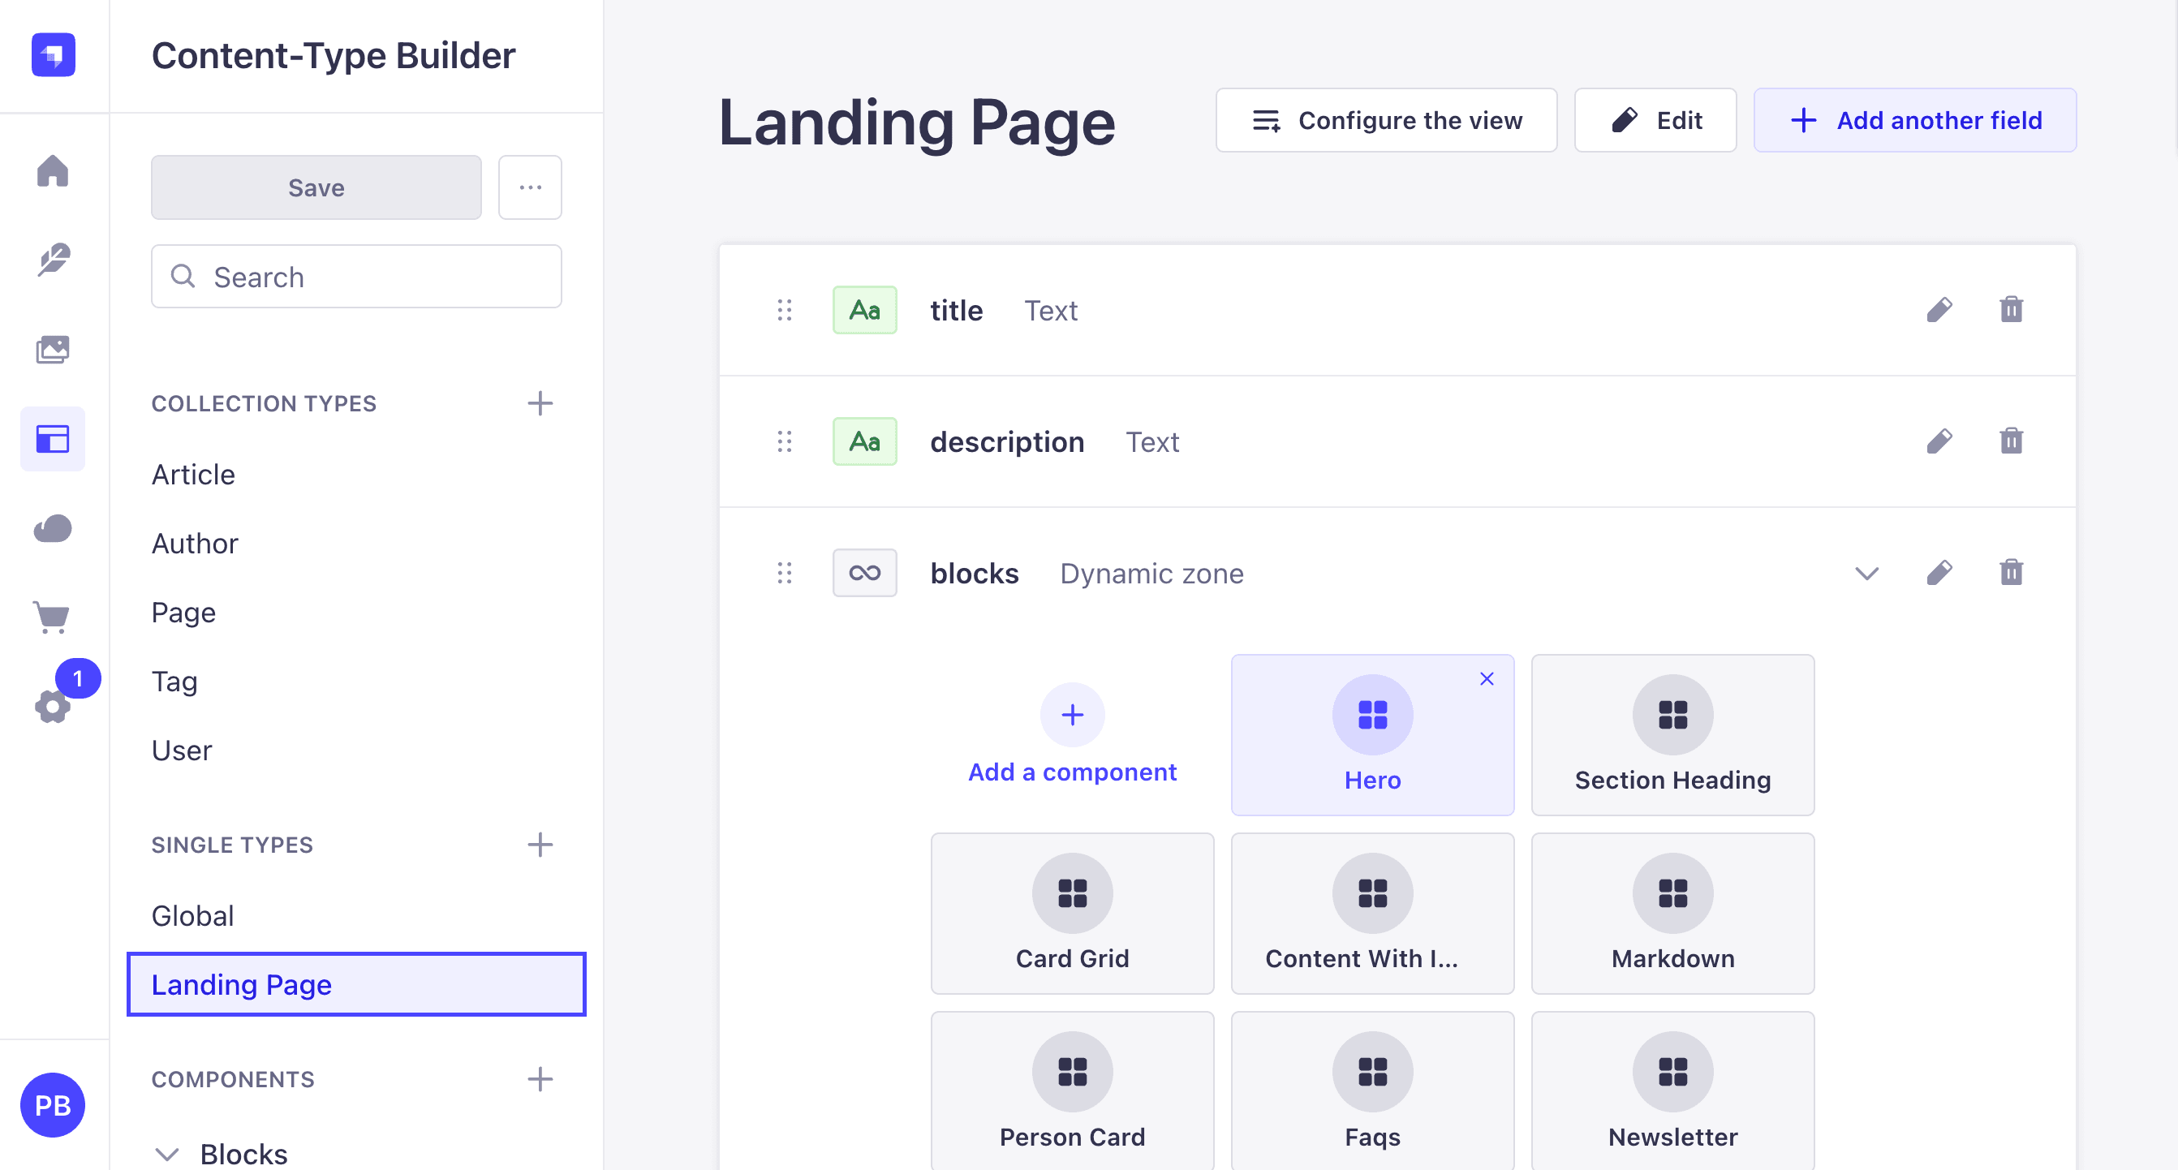2178x1170 pixels.
Task: Select the Faqs component
Action: click(1372, 1090)
